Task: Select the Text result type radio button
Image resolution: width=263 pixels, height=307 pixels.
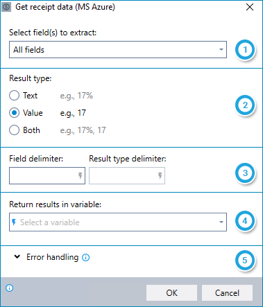Action: (x=15, y=96)
